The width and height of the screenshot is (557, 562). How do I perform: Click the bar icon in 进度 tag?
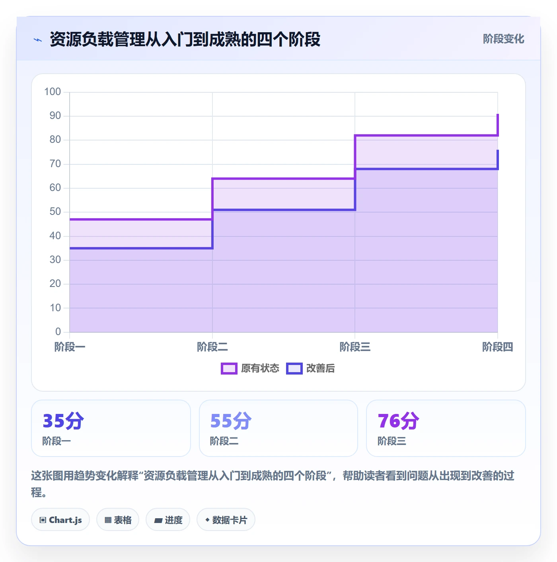click(x=158, y=520)
